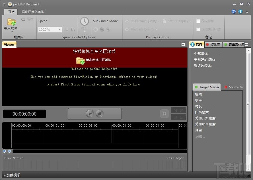Click the 未加载视频 status bar text

pos(12,175)
